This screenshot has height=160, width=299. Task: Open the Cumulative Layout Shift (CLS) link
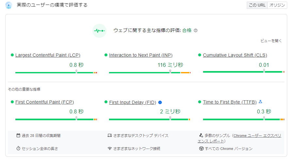235,55
